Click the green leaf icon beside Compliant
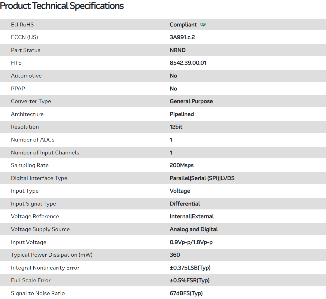 click(203, 25)
